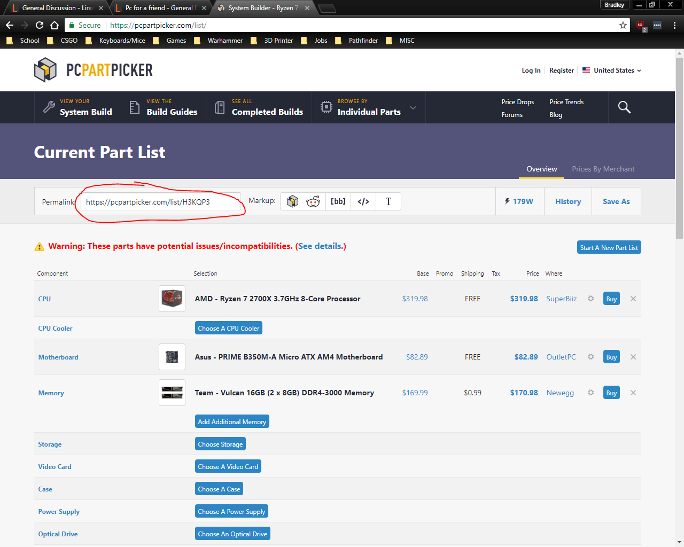The height and width of the screenshot is (547, 684).
Task: Select HTML code markup icon
Action: 363,201
